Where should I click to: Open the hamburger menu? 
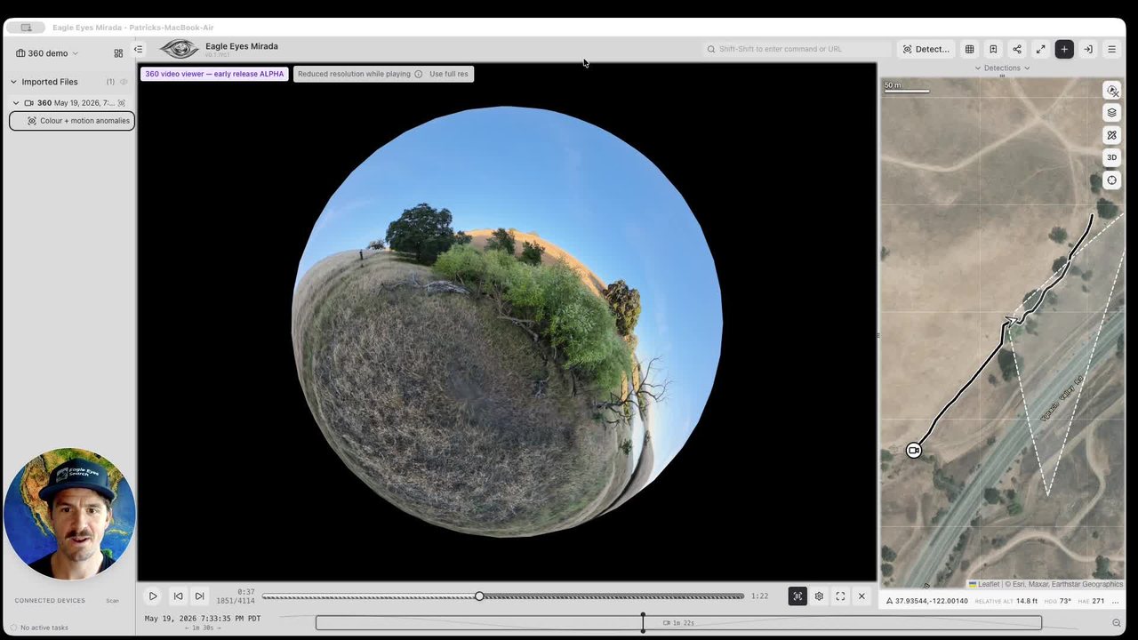click(1111, 49)
